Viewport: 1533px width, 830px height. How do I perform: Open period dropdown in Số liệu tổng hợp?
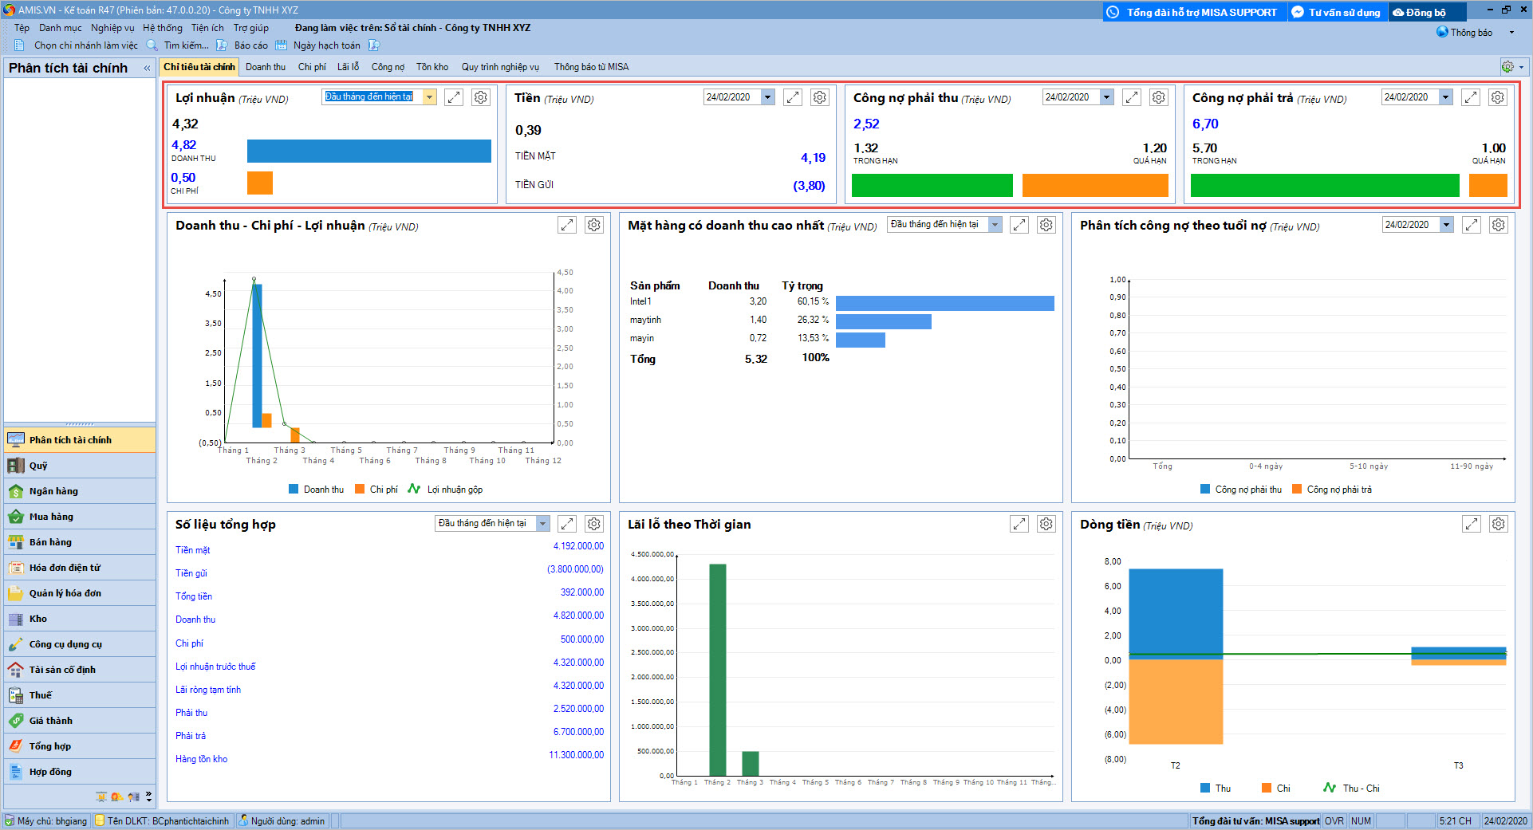pos(542,524)
